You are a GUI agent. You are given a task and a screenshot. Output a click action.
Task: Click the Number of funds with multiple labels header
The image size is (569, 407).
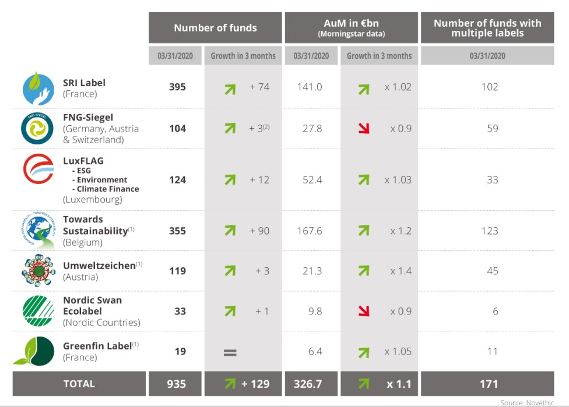coord(487,28)
